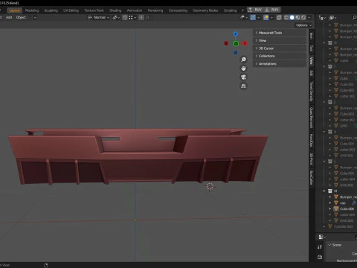Expand the Cylinder.002 row arrow
The image size is (357, 268).
[x=324, y=226]
